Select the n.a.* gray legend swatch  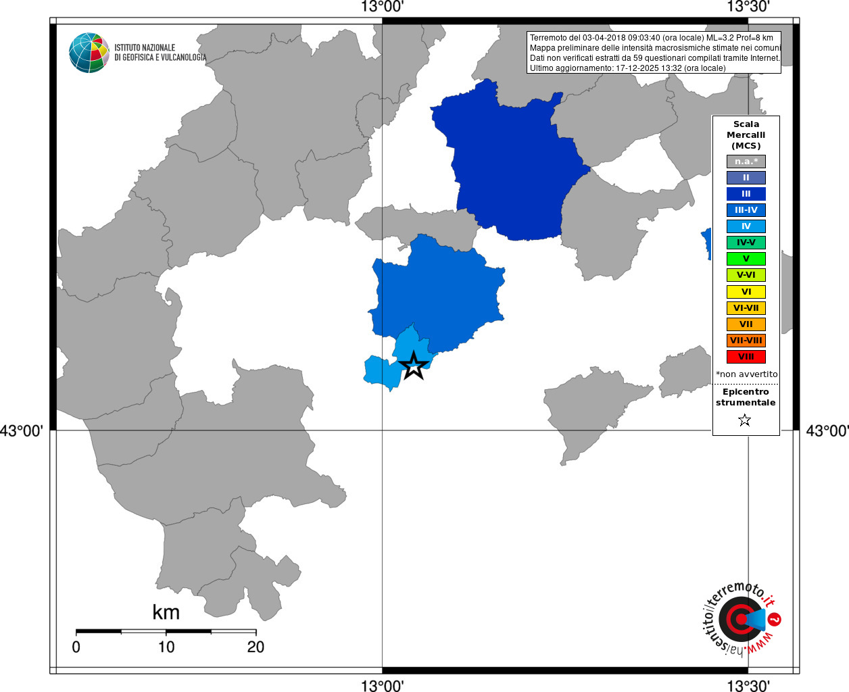point(746,162)
